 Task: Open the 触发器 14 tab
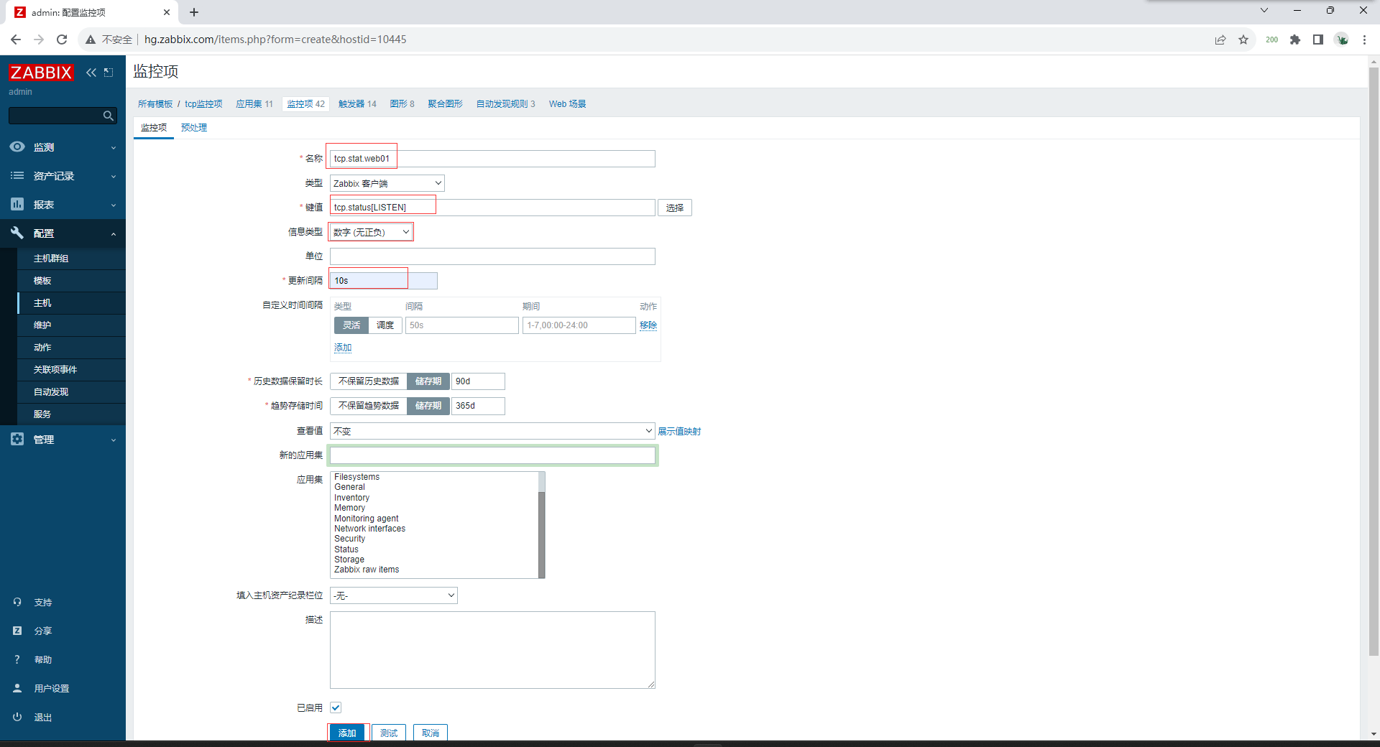357,104
